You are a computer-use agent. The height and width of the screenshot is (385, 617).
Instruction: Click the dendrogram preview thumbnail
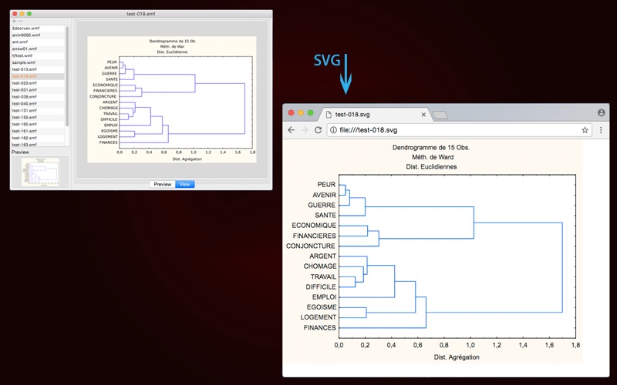coord(40,172)
